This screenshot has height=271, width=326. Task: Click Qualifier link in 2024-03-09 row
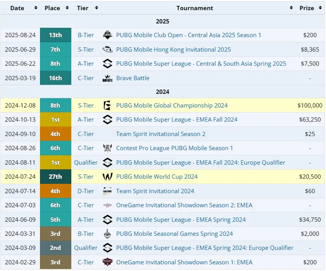[x=86, y=248]
